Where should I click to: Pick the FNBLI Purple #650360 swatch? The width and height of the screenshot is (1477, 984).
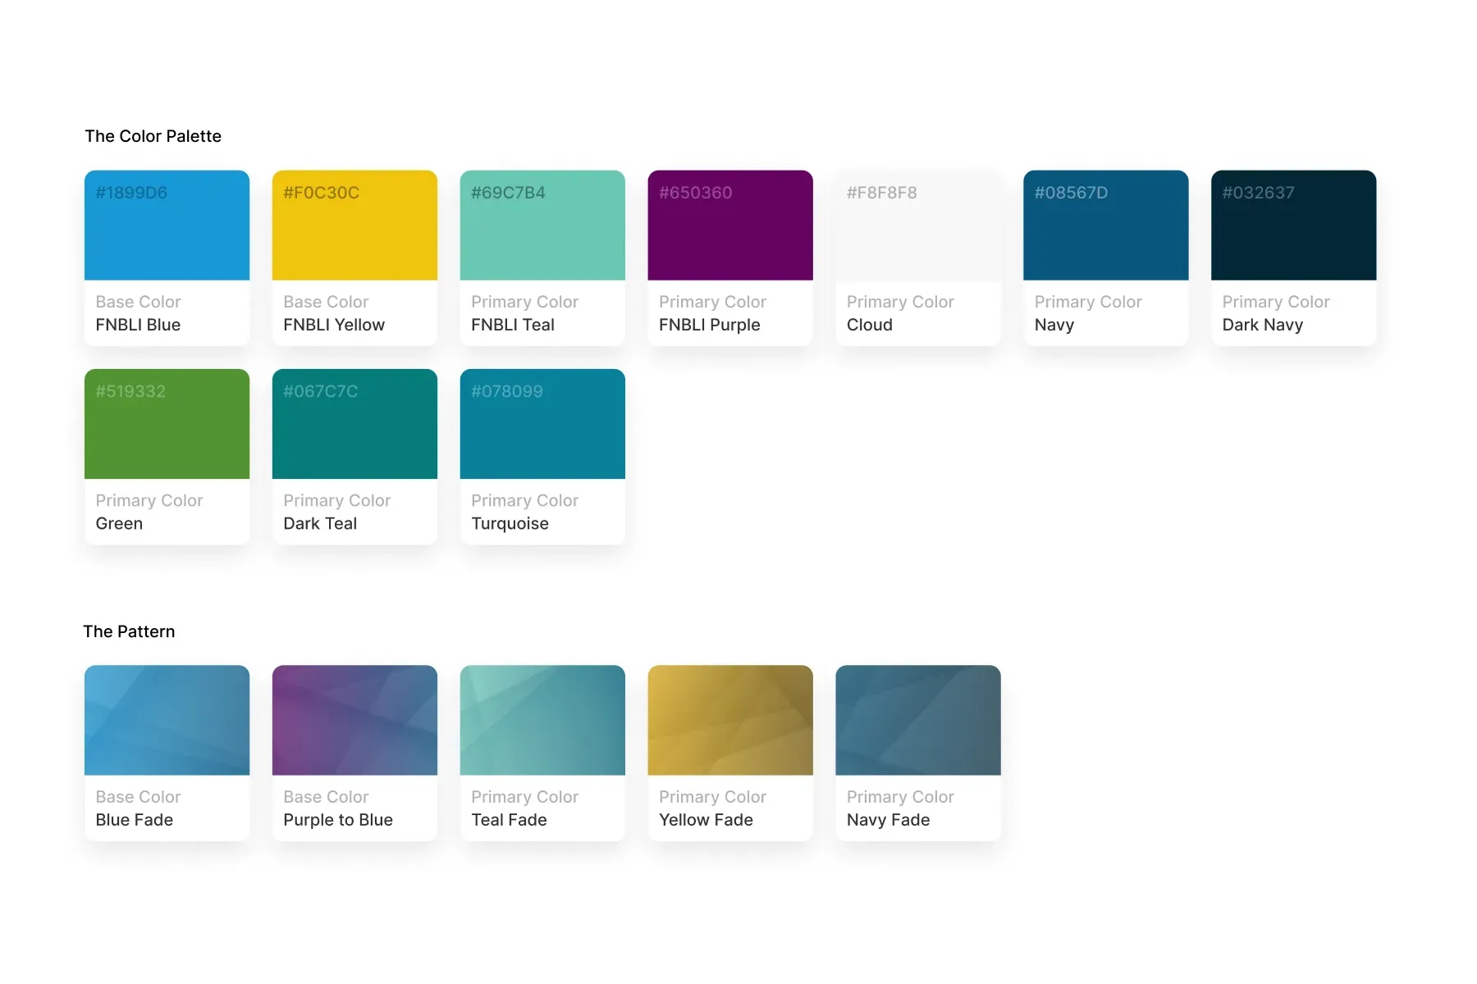[730, 225]
